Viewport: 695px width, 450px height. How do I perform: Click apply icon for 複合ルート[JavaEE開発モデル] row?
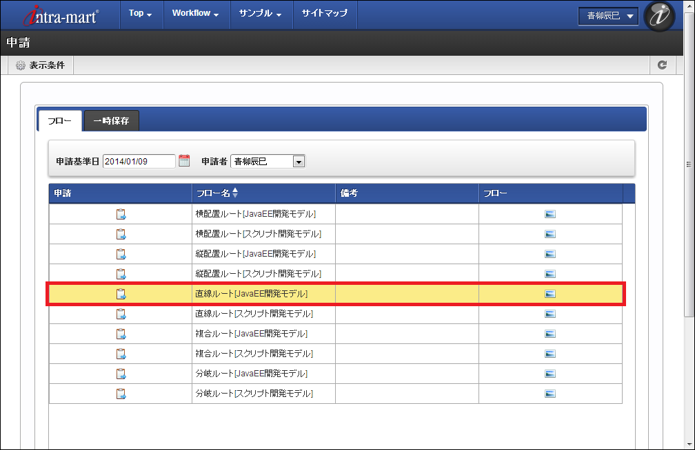click(121, 334)
